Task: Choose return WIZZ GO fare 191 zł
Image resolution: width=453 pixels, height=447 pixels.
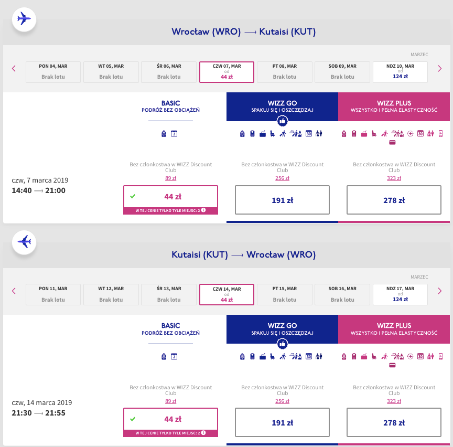Action: point(282,422)
